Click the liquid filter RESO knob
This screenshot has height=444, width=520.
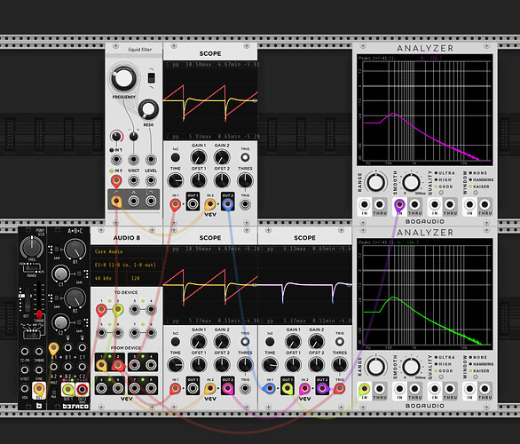148,109
